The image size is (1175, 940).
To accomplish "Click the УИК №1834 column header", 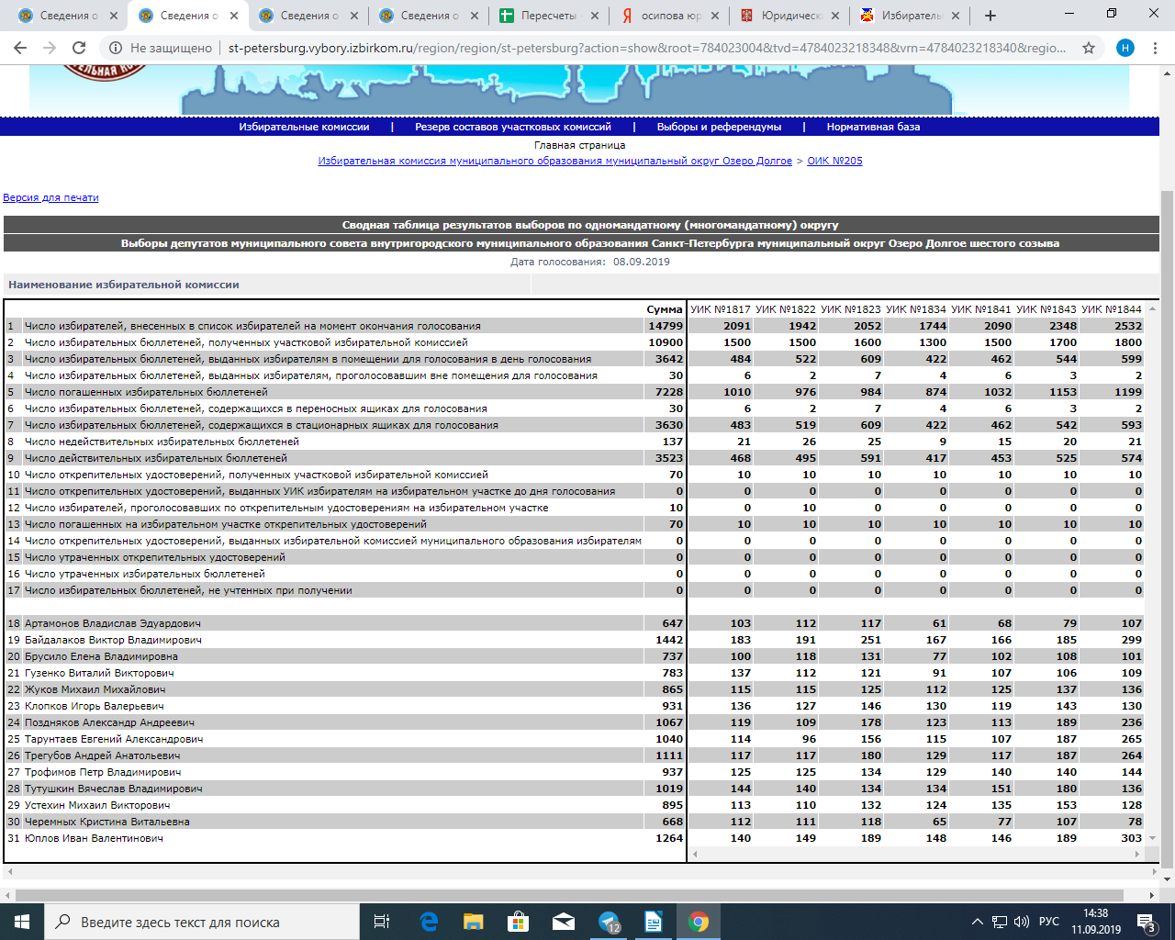I will (x=916, y=309).
